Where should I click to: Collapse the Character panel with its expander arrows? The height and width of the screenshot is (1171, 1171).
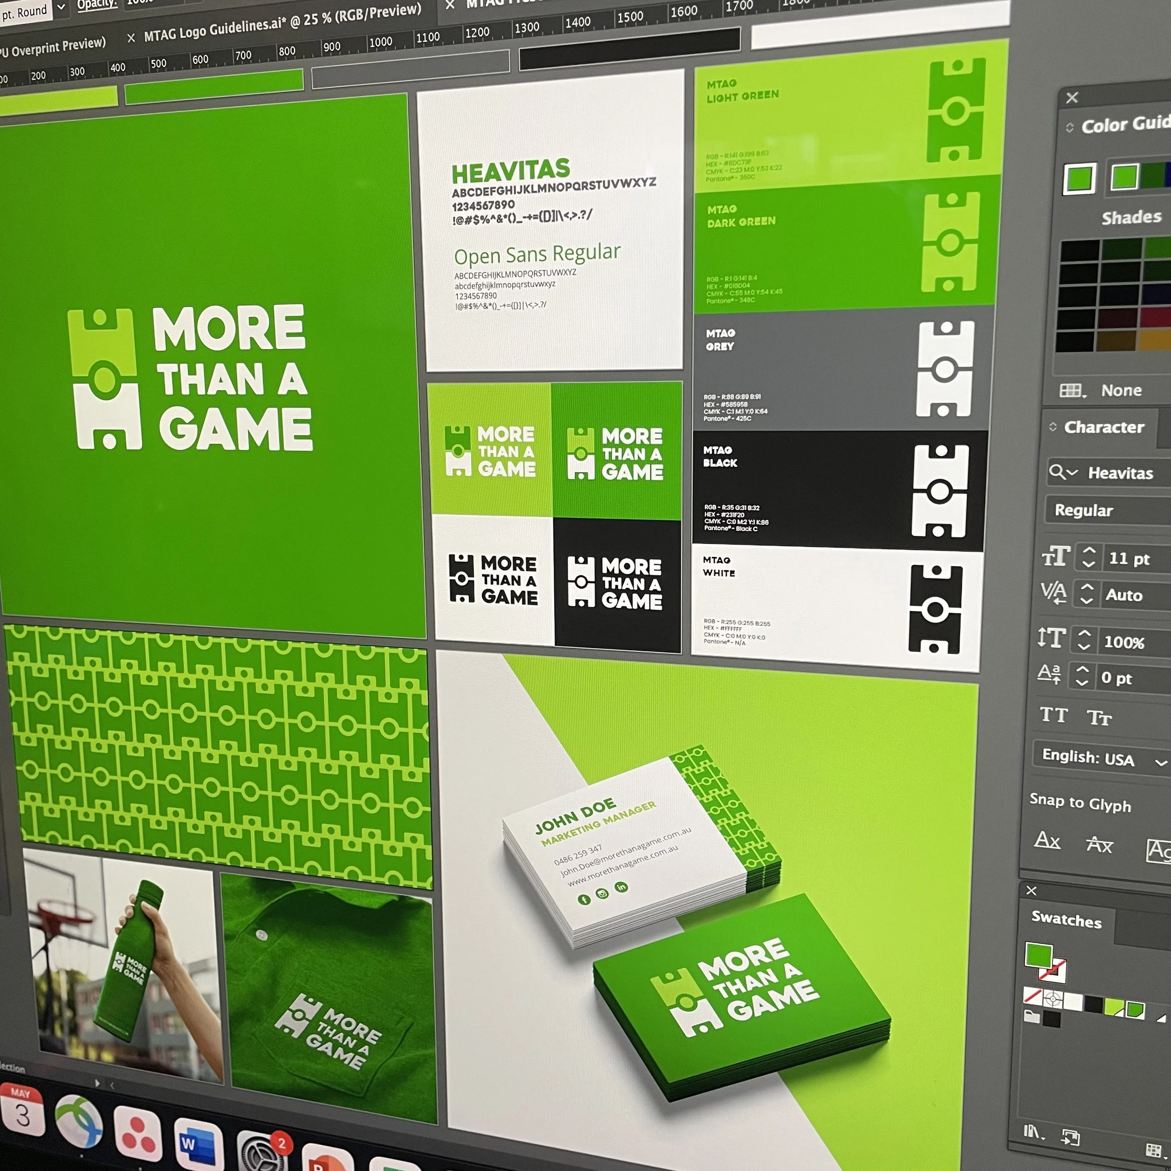(x=1053, y=427)
